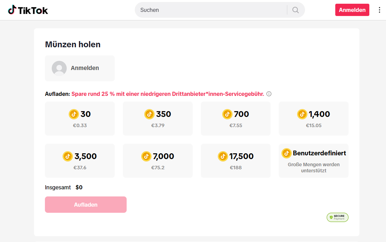Select the 3,500 coins package
The image size is (386, 242).
(80, 160)
